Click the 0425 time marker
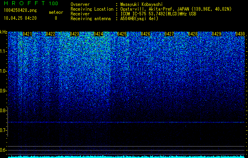The height and width of the screenshot is (158, 248). [x=122, y=34]
